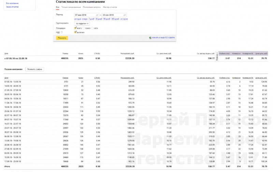Select the 07.05.18 - 13.05.18 row date

(13, 82)
